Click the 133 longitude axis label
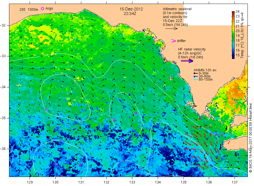Screen dimensions: 254x186 point(132,182)
